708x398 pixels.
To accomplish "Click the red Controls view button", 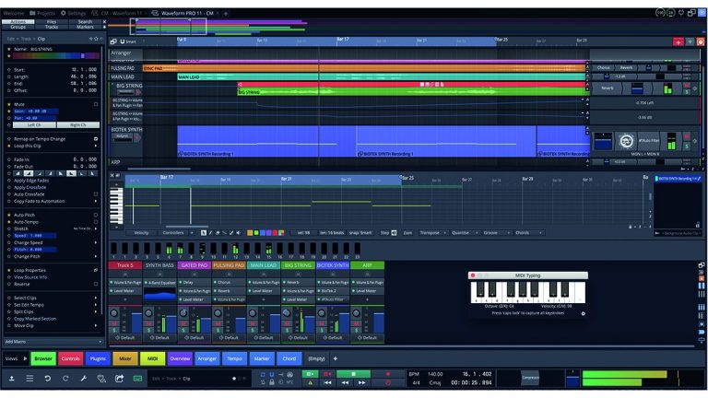I will 70,358.
